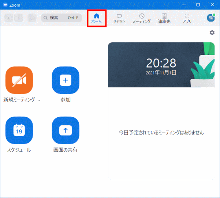Open the settings gear icon

tap(212, 33)
